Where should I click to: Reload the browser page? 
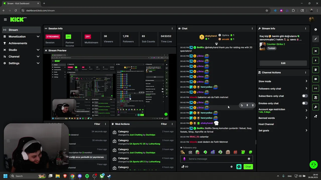tap(16, 10)
